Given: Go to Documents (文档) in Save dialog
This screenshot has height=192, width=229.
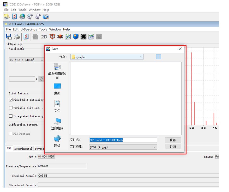Looking at the screenshot, I should coord(57,106).
